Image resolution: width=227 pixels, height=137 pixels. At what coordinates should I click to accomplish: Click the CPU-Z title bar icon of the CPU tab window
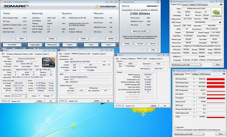pos(2,50)
